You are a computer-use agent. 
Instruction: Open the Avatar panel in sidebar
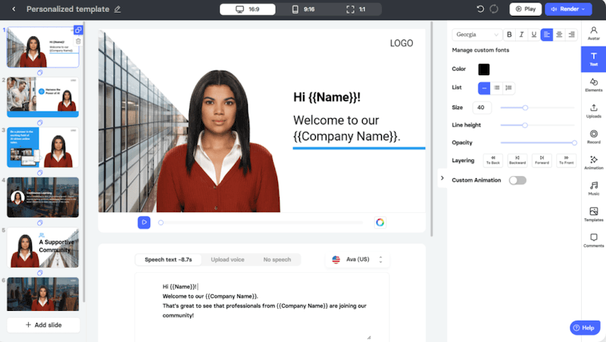593,33
